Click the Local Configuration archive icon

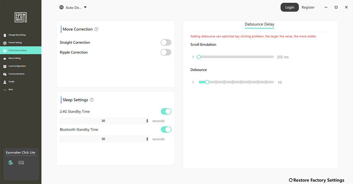[5, 66]
